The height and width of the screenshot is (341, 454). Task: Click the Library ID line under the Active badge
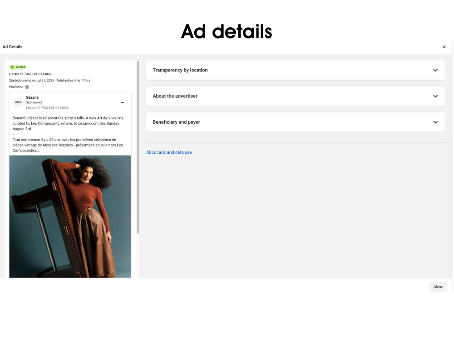(30, 74)
